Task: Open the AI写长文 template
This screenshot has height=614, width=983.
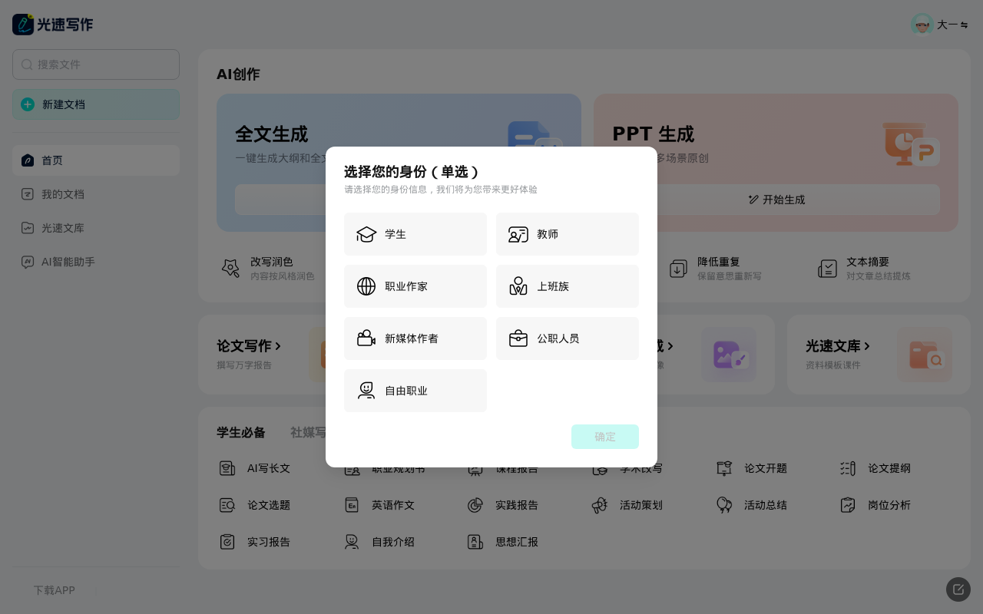Action: [256, 468]
